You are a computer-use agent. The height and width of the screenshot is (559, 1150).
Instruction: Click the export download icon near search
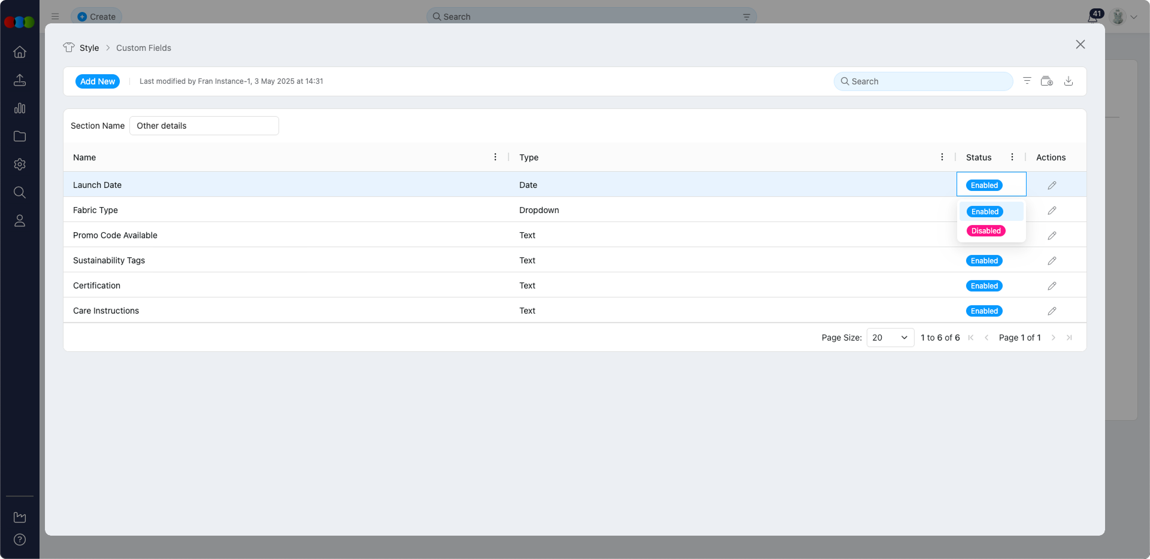(1069, 81)
